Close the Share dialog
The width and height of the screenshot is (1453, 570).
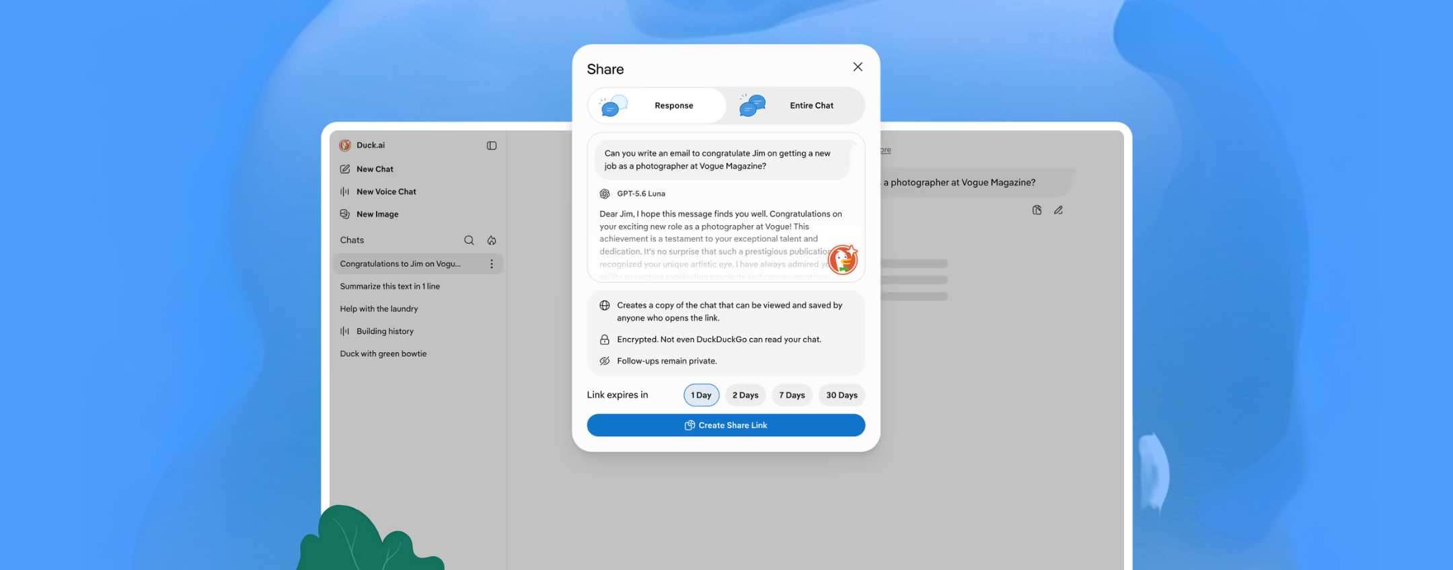coord(857,67)
